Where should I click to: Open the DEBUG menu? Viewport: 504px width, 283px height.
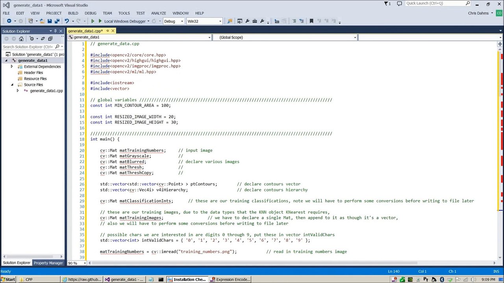(91, 13)
